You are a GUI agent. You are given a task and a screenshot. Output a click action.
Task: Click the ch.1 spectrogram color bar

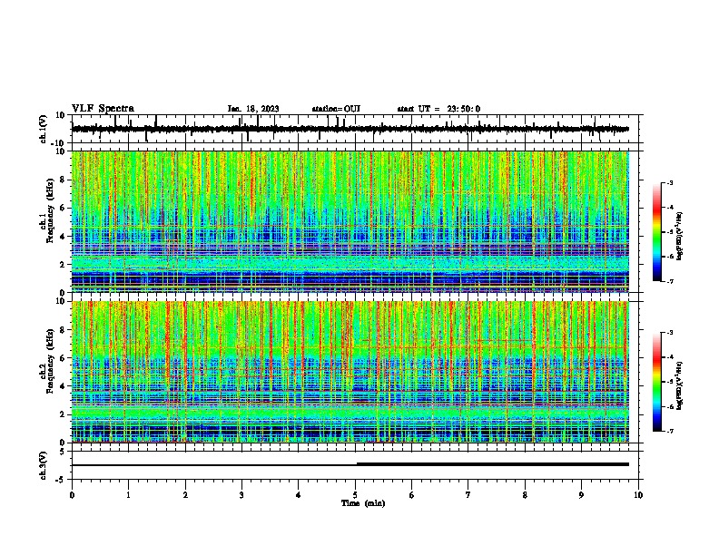click(x=656, y=232)
